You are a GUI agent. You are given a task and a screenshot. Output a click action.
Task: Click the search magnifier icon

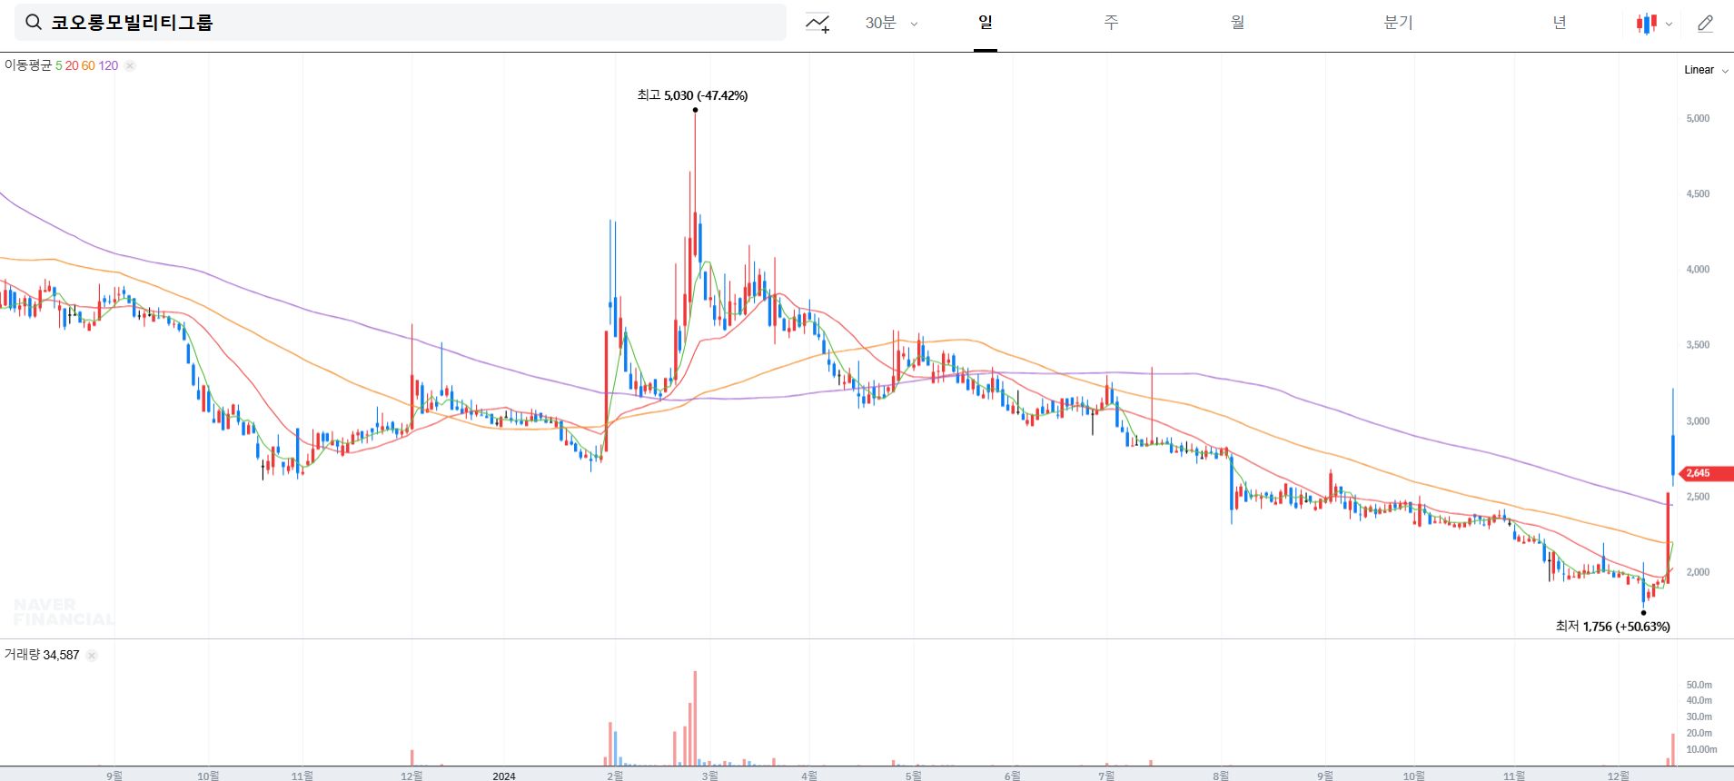(x=34, y=23)
